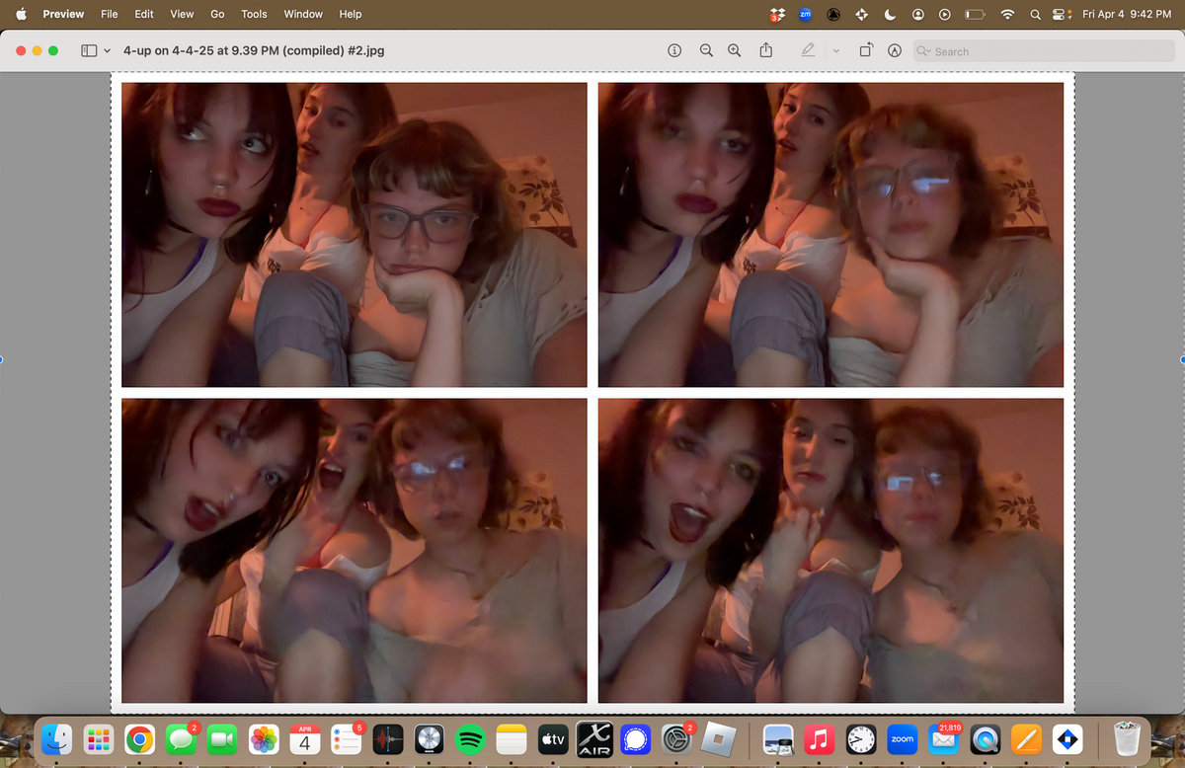Open Spotify from the Dock
Image resolution: width=1185 pixels, height=768 pixels.
(470, 739)
